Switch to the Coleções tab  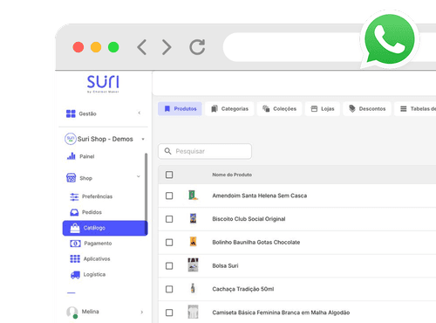tap(279, 109)
